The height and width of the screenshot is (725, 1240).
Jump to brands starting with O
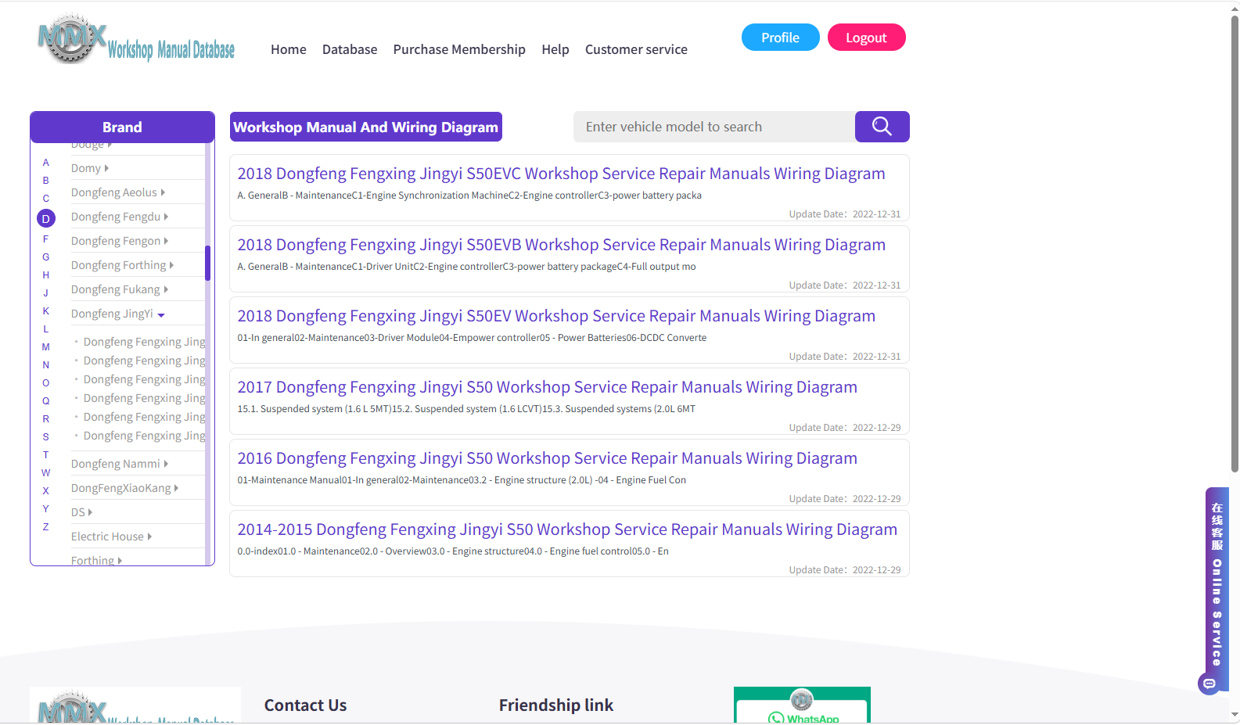pos(46,383)
